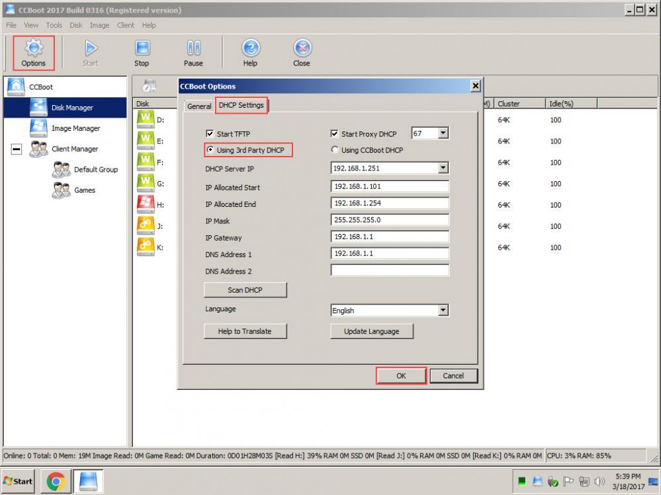This screenshot has height=495, width=661.
Task: Open the Language dropdown
Action: [443, 310]
